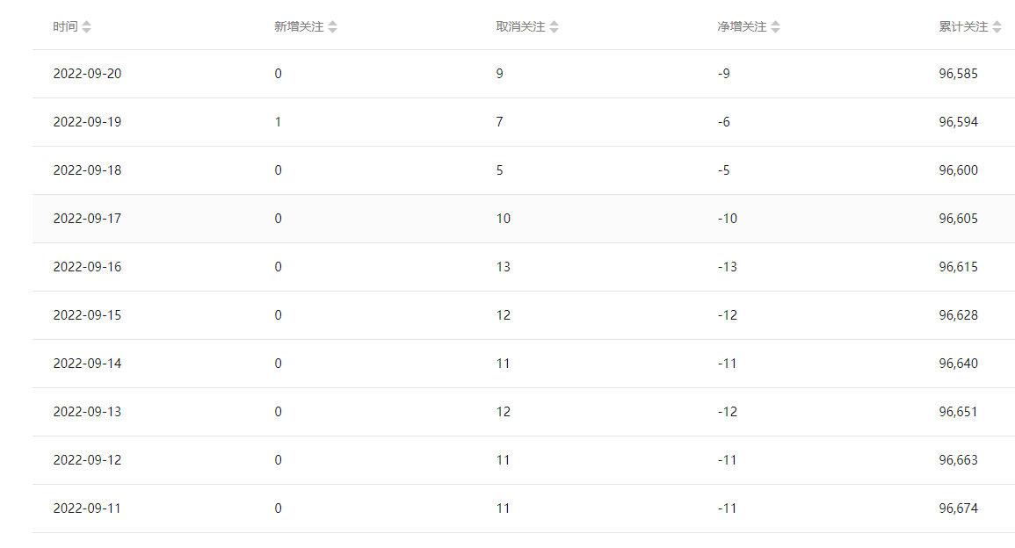Select the 2022-09-11 row date
This screenshot has width=1015, height=548.
point(87,508)
